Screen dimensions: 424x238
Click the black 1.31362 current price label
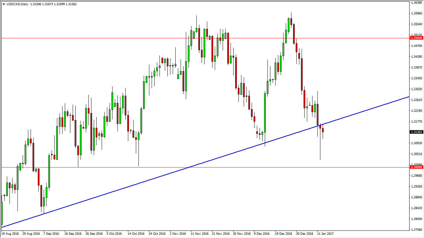pyautogui.click(x=416, y=132)
